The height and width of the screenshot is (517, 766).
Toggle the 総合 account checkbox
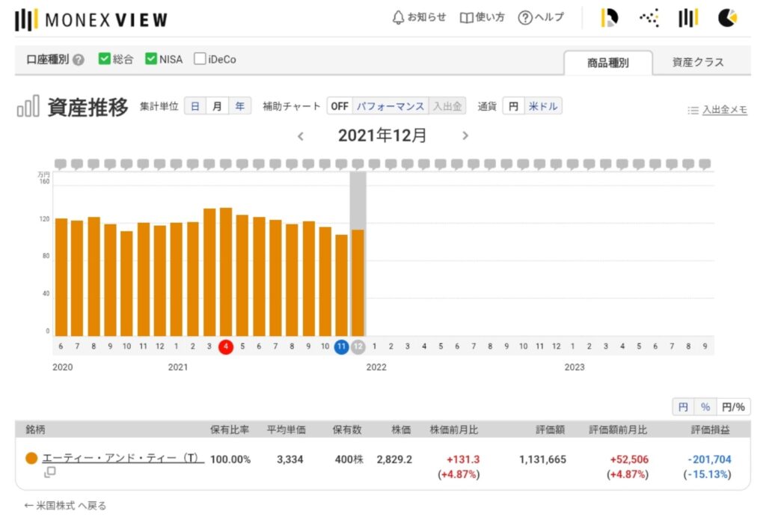104,58
